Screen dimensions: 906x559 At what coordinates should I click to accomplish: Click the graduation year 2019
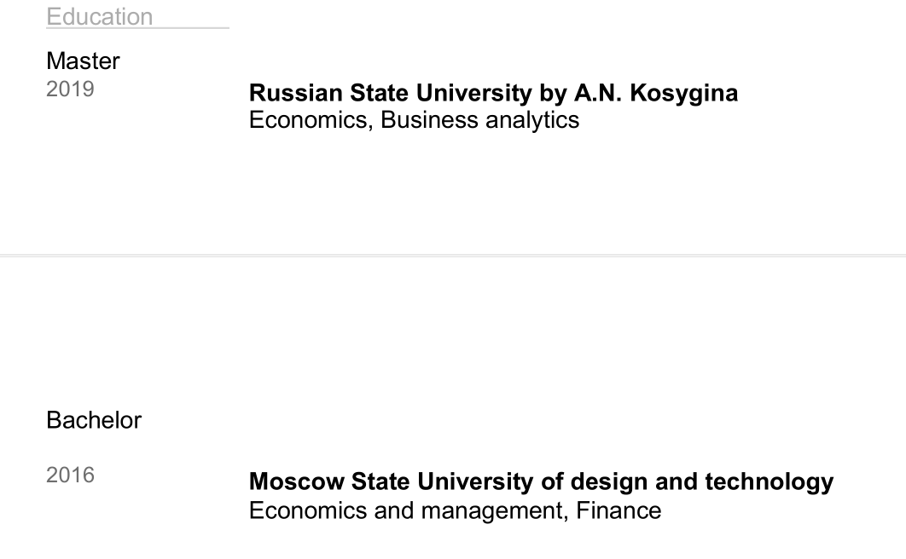coord(70,89)
